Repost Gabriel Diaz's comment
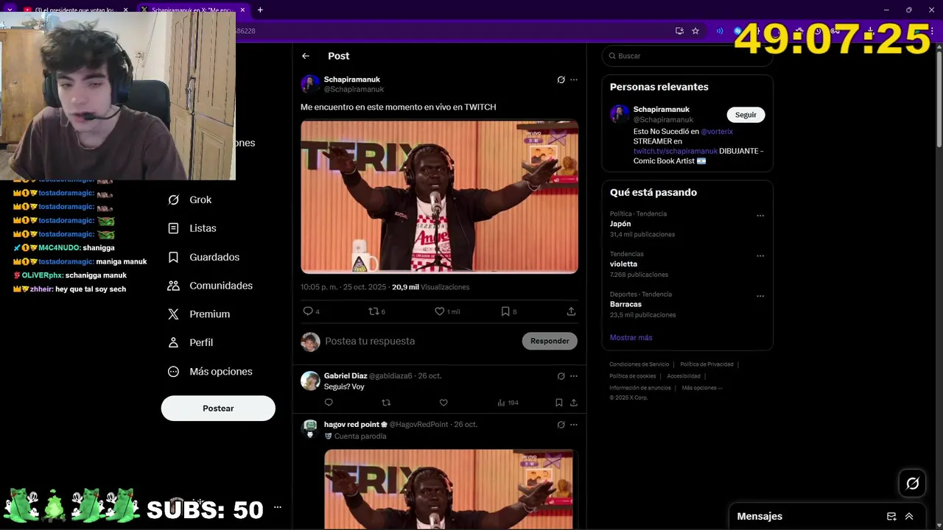 (386, 403)
